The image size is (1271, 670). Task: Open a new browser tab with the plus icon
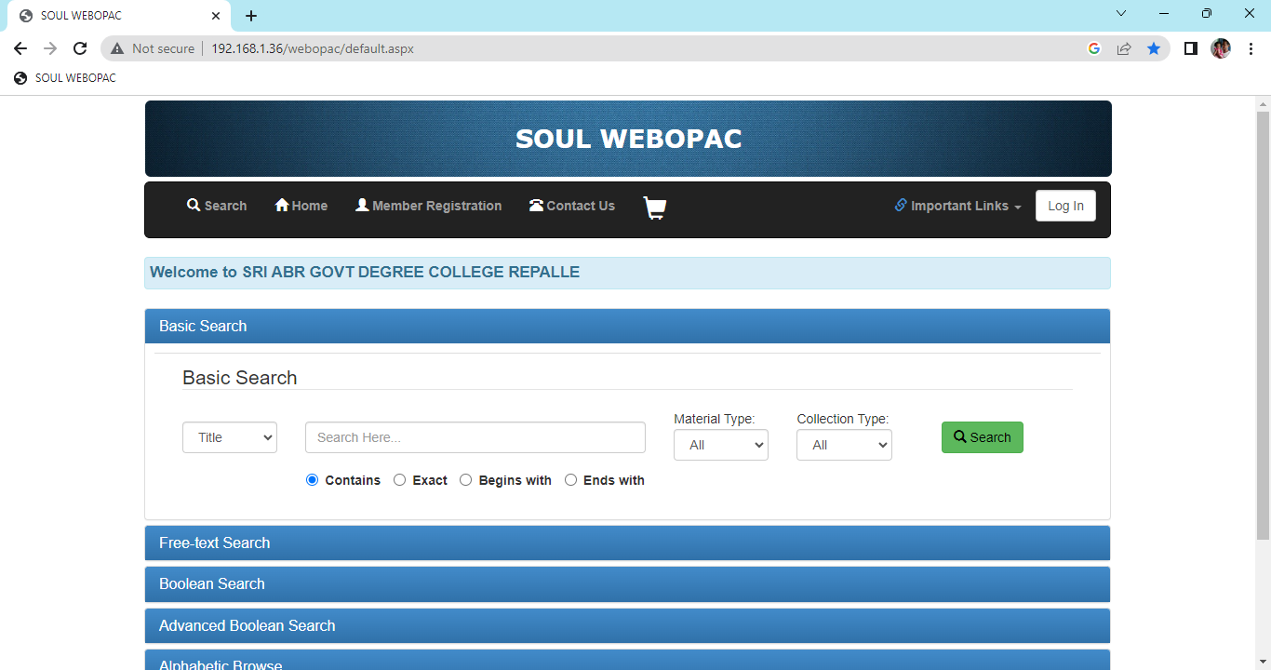(x=251, y=16)
